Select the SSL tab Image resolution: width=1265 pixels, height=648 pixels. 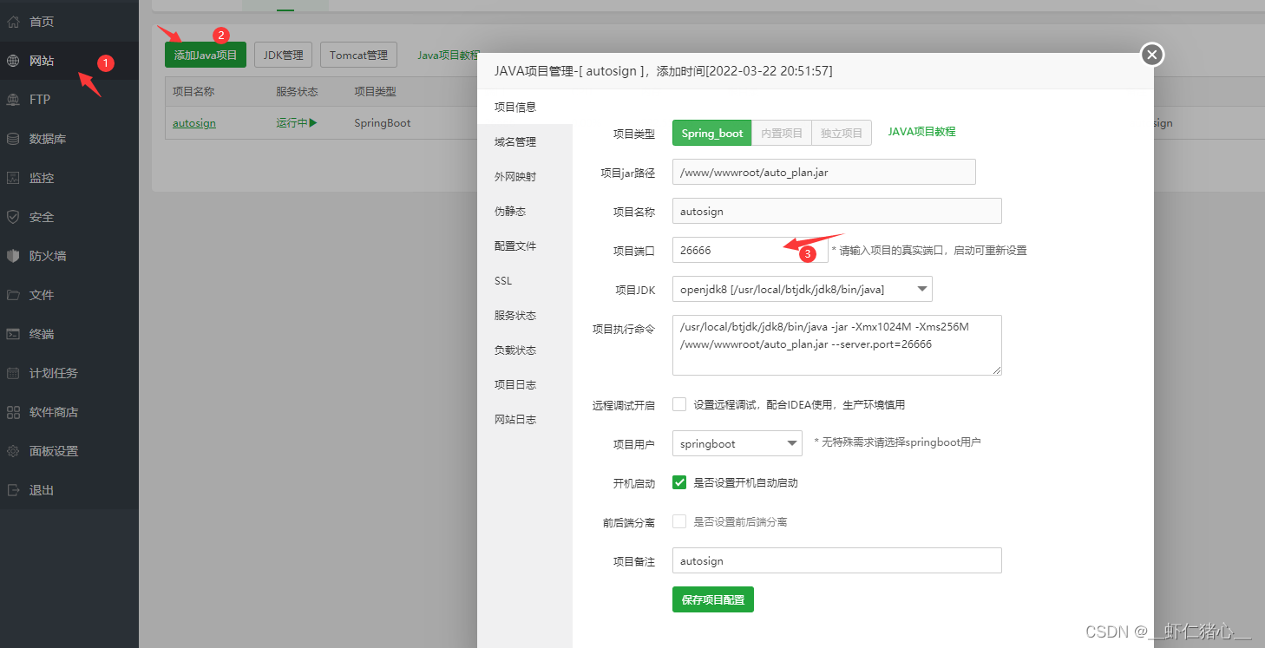(x=525, y=280)
